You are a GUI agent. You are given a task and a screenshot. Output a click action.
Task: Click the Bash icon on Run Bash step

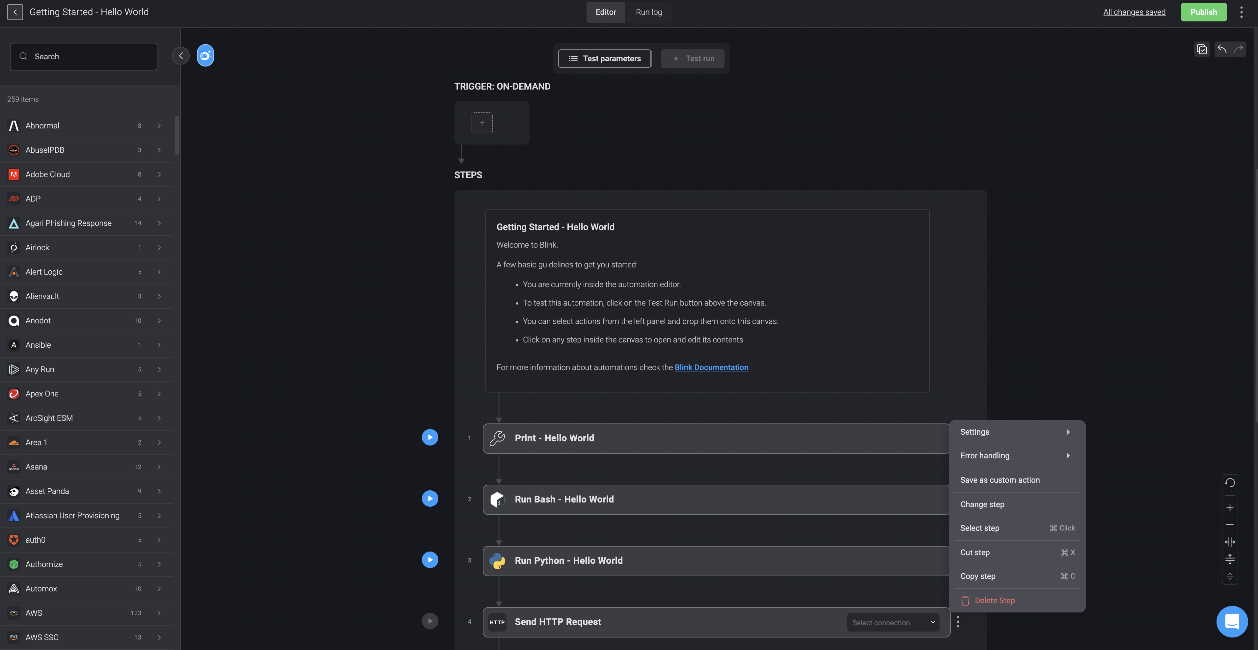[497, 500]
